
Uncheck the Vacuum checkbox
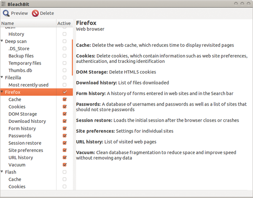(x=65, y=165)
